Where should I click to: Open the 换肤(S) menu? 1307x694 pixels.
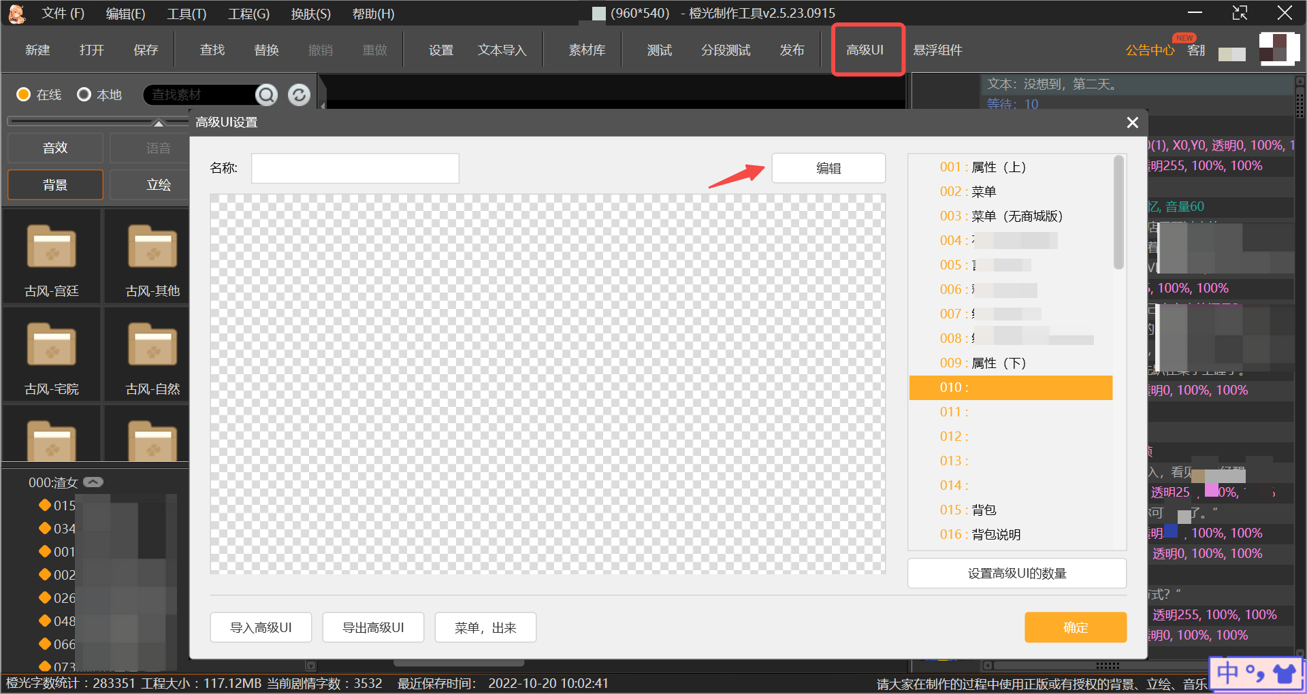coord(310,14)
